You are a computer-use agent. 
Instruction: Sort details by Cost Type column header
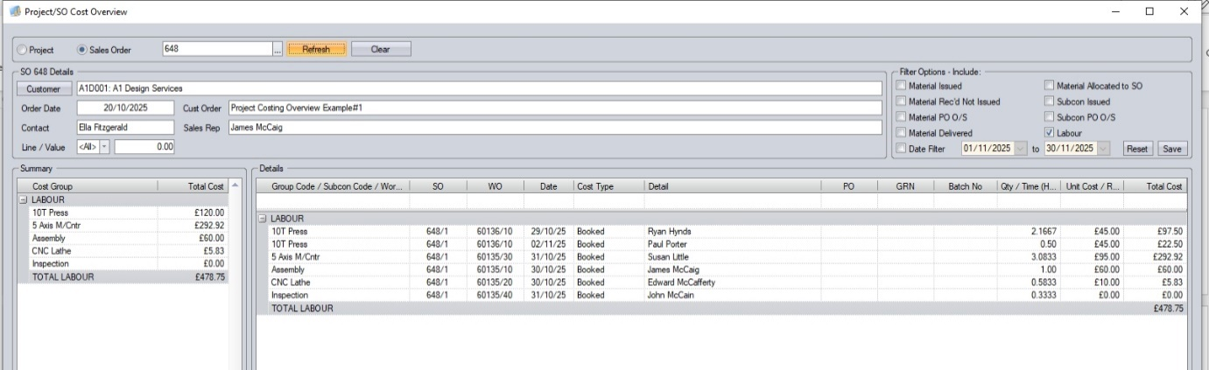pyautogui.click(x=608, y=186)
